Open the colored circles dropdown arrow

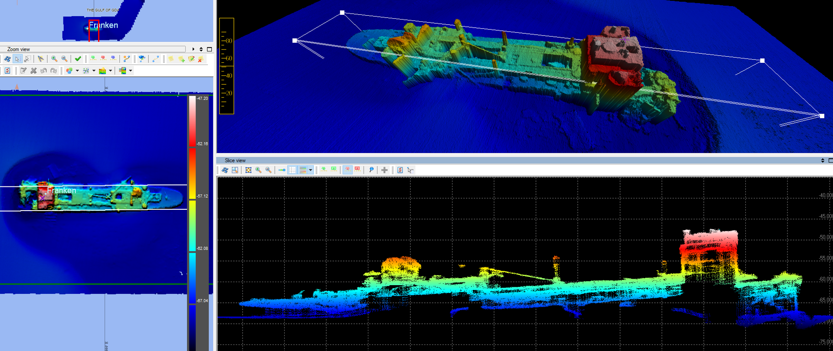(x=77, y=71)
